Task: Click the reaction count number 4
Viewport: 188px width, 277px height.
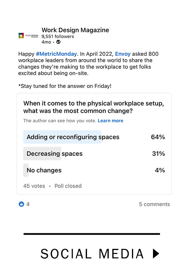Action: [x=28, y=204]
